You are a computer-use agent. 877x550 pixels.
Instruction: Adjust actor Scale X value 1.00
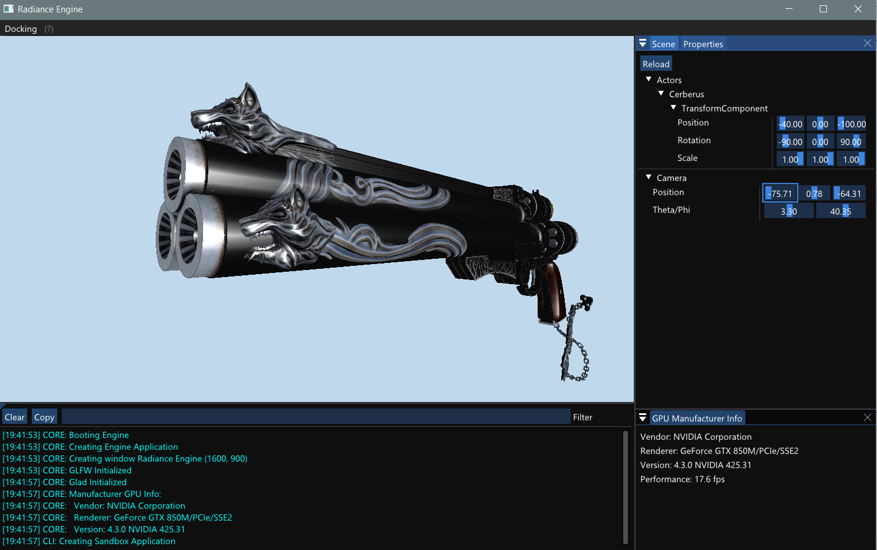(790, 160)
